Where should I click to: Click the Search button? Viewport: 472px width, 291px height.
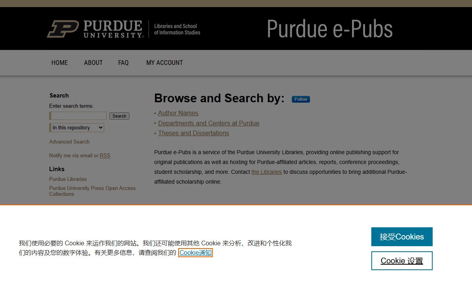click(119, 116)
